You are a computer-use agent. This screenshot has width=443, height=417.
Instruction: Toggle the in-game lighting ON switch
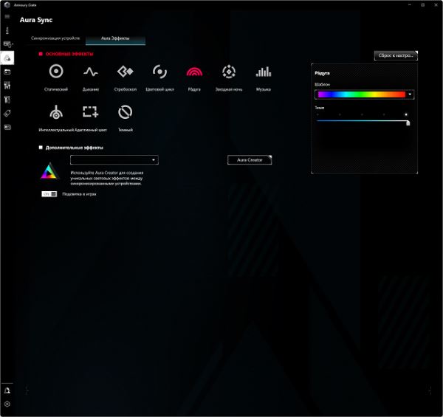49,194
